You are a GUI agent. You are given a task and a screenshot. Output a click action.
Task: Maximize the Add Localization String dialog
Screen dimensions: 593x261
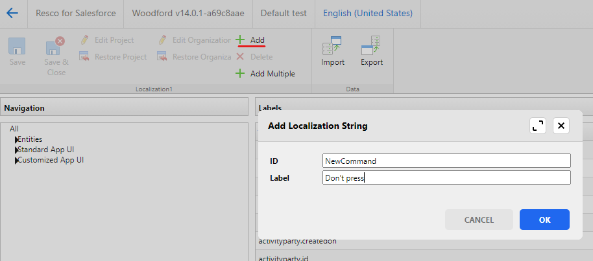pos(538,126)
